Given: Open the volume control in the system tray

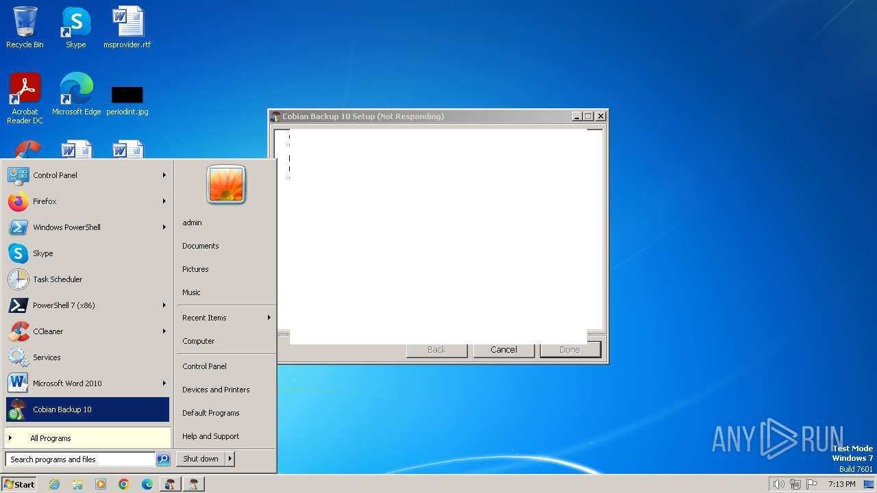Looking at the screenshot, I should coord(778,484).
